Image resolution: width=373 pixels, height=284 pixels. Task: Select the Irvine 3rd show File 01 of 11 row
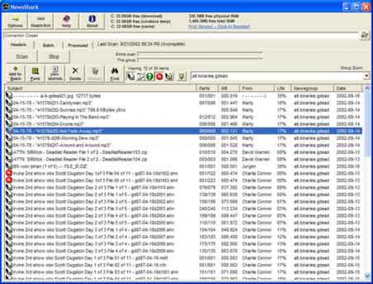pos(184,258)
